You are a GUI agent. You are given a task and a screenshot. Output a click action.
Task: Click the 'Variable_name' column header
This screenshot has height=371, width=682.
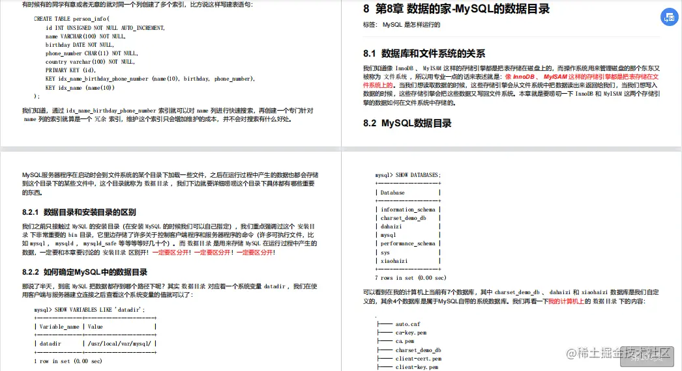59,327
